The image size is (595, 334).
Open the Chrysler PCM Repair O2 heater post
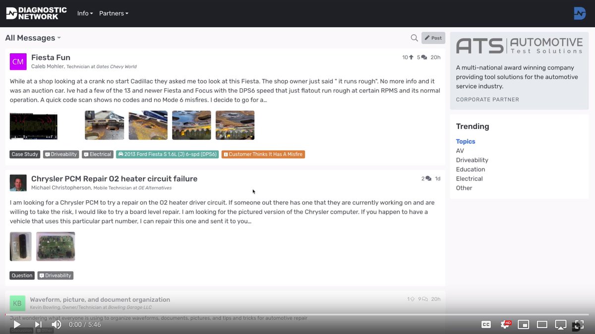pyautogui.click(x=114, y=179)
